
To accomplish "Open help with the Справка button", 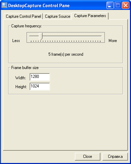I will (x=115, y=156).
